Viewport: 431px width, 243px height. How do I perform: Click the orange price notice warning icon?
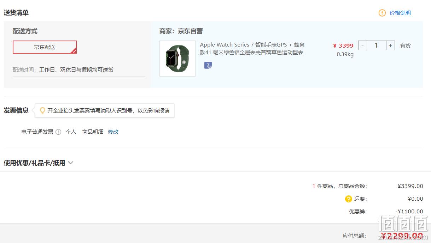pos(382,13)
